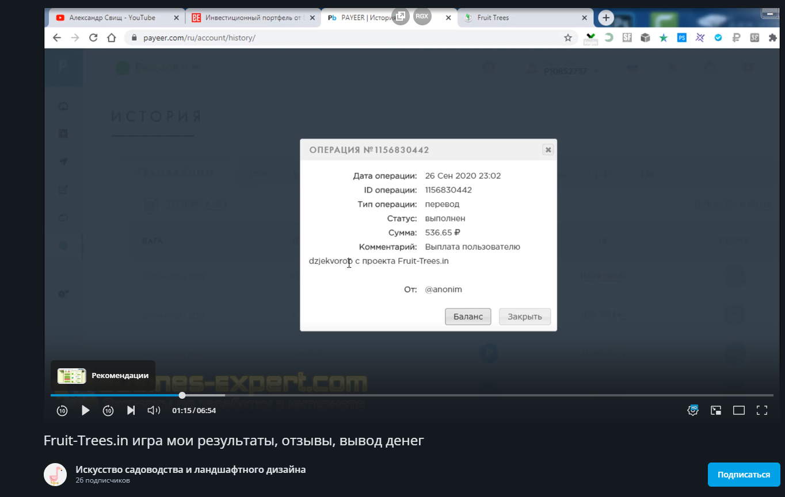Open the channel's flamingo avatar

point(55,474)
